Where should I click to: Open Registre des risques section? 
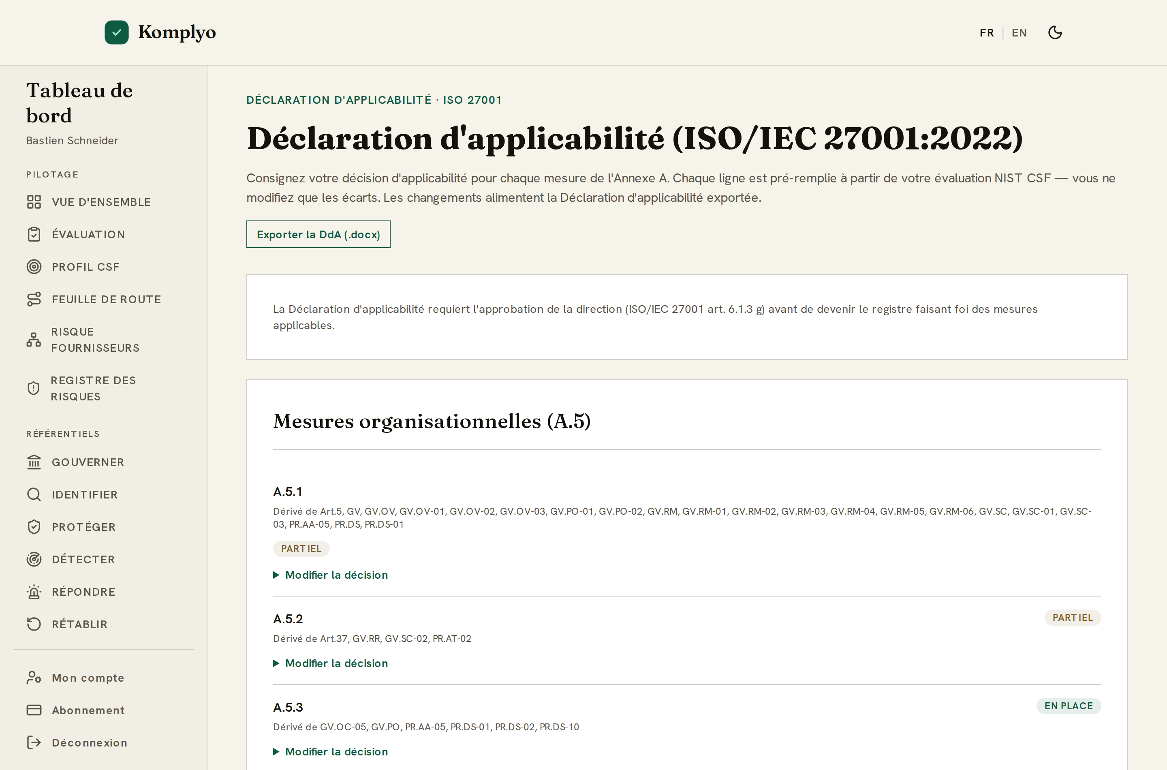(93, 388)
